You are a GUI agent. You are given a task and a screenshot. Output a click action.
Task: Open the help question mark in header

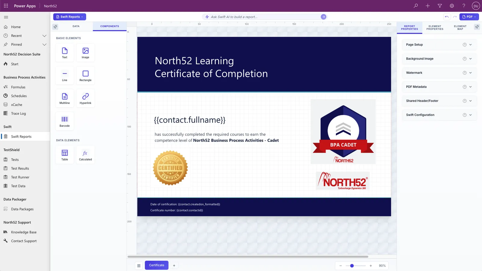click(464, 6)
